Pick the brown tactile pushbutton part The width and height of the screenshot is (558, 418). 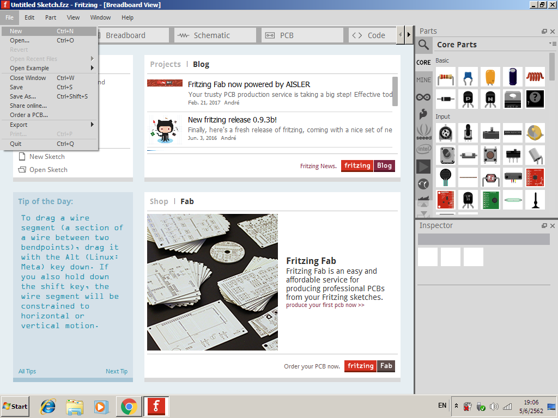(x=490, y=155)
